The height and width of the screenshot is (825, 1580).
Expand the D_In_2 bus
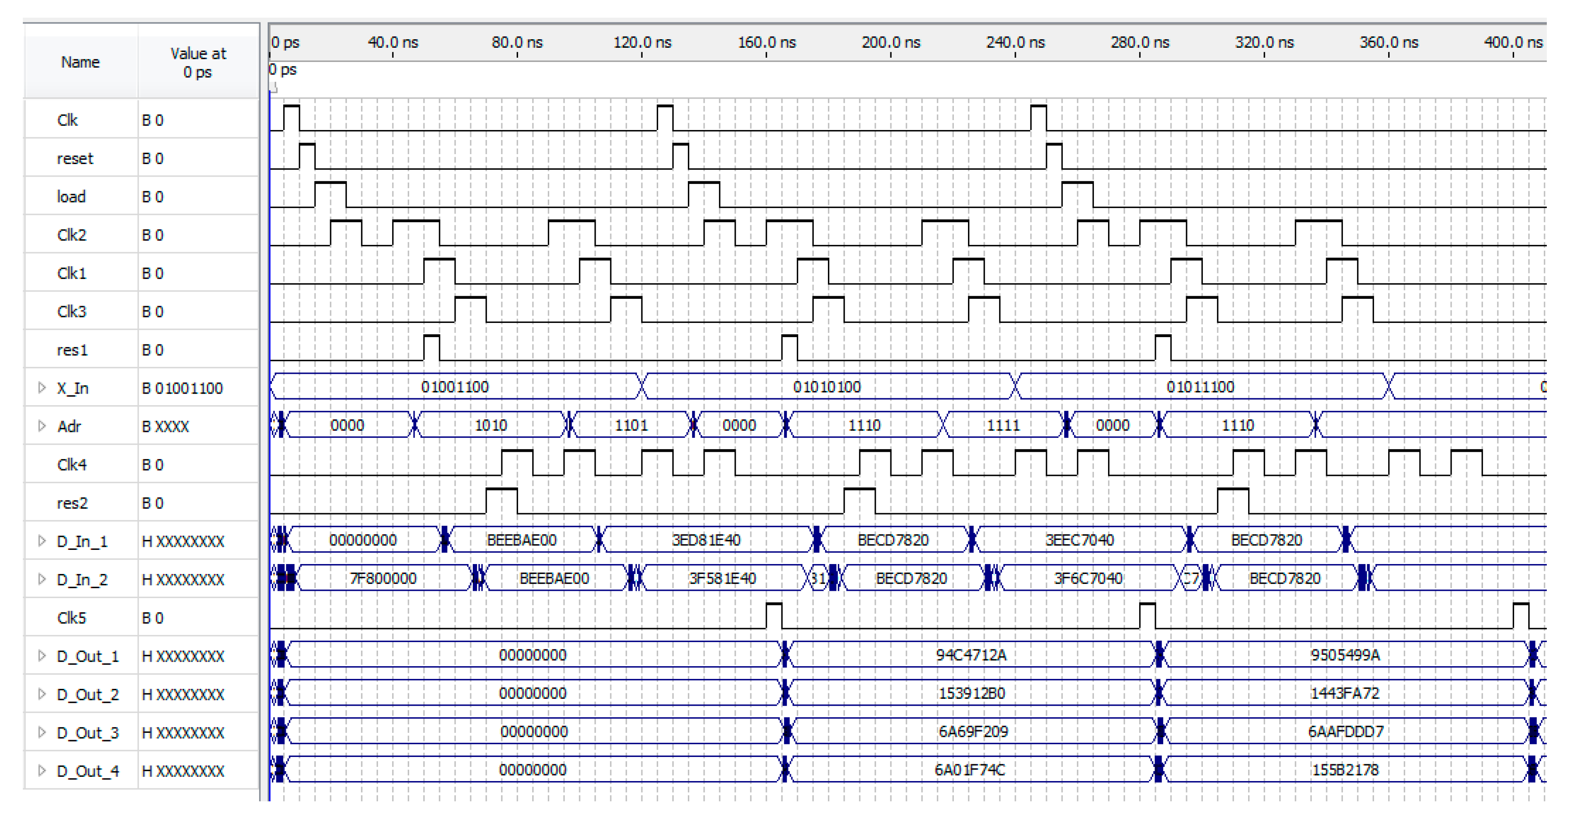click(42, 579)
